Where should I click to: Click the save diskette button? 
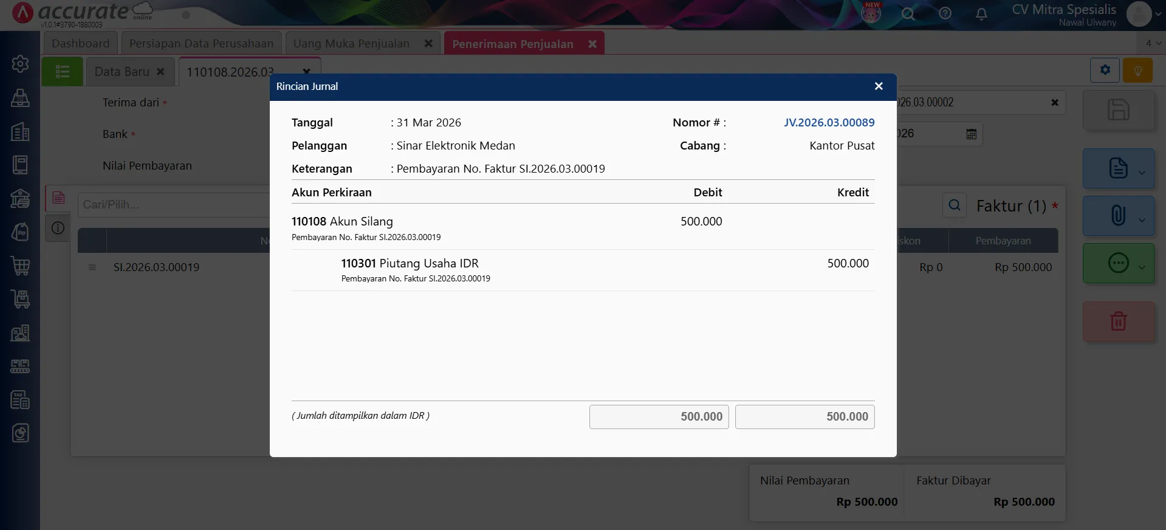click(x=1118, y=110)
